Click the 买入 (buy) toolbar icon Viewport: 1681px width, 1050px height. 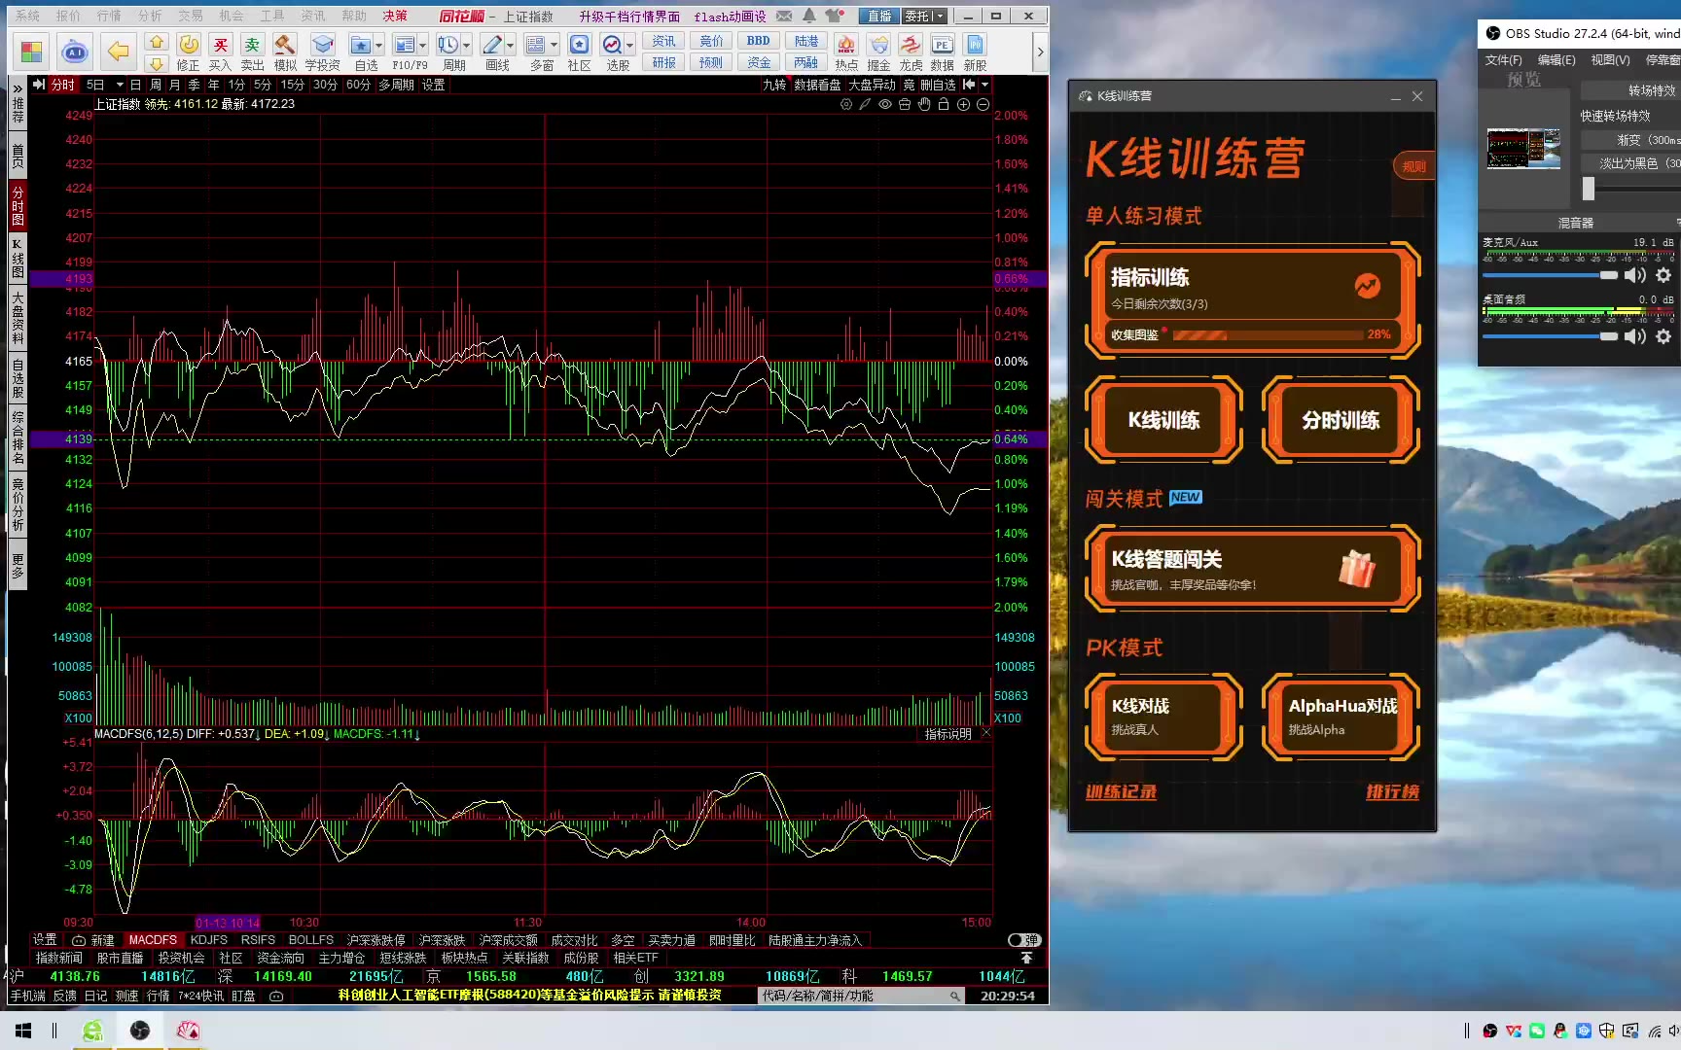[220, 47]
